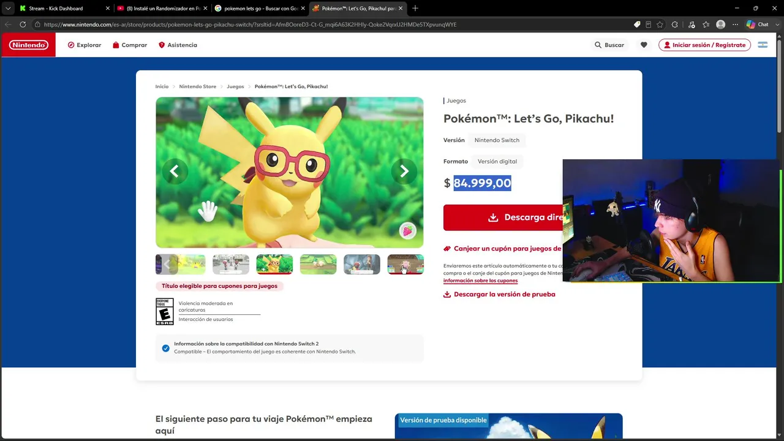Image resolution: width=784 pixels, height=441 pixels.
Task: Click Iniciar sesión / Registrate
Action: click(x=704, y=45)
